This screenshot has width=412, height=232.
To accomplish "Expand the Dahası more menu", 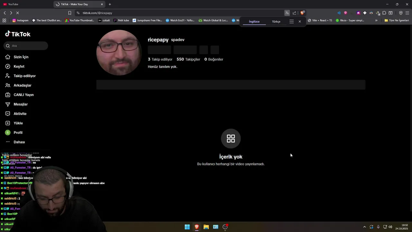I will point(15,142).
